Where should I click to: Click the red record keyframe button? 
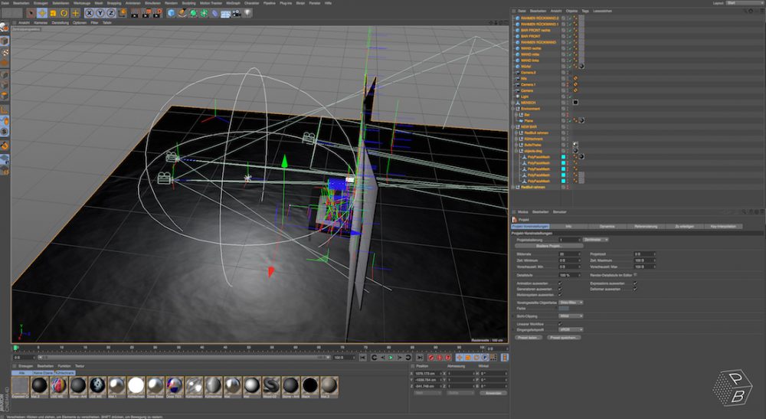[x=430, y=358]
